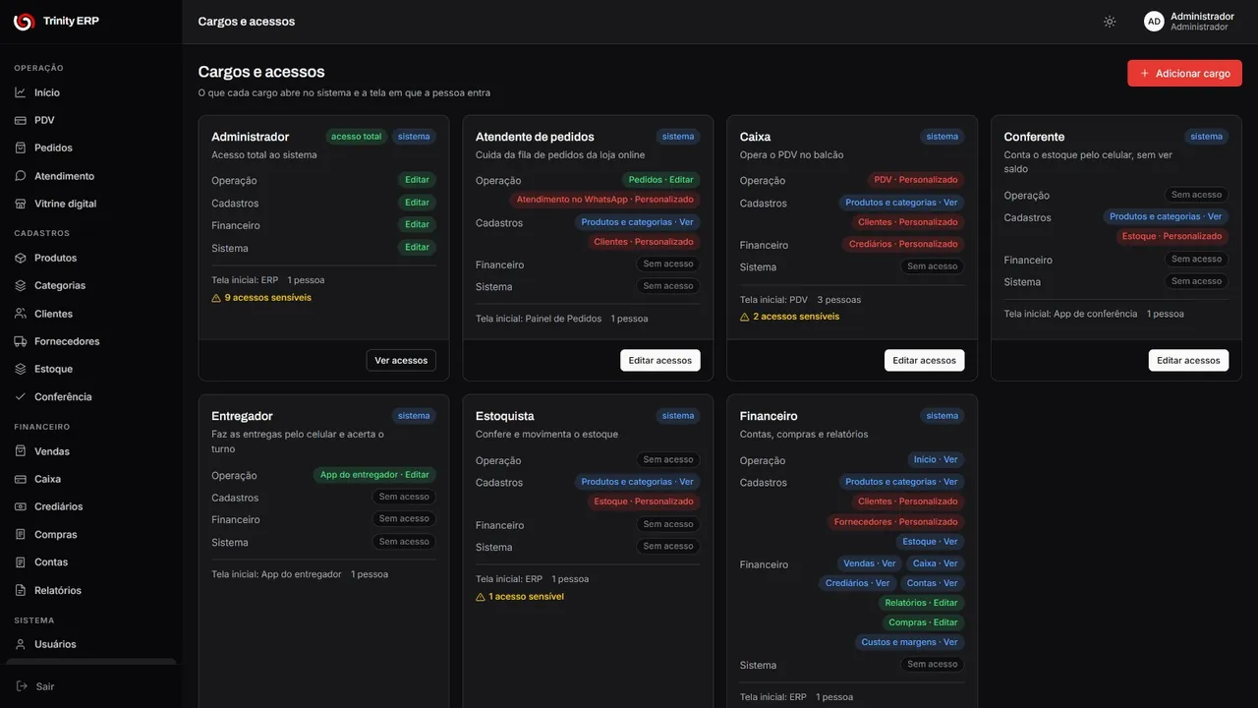Viewport: 1258px width, 708px height.
Task: Click the Estoque stack icon
Action: coord(21,369)
